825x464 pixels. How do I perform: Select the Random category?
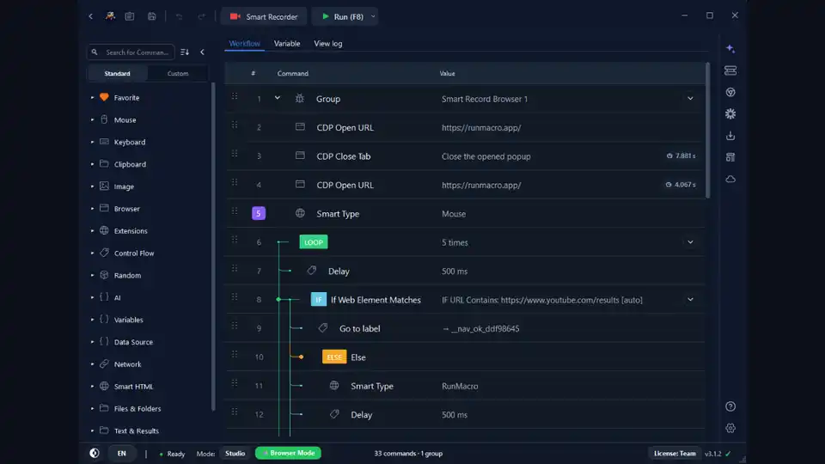(x=127, y=275)
